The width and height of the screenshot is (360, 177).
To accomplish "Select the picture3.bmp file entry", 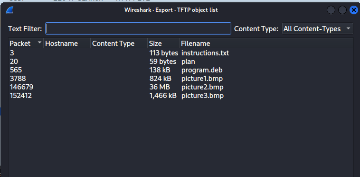I will tap(202, 96).
